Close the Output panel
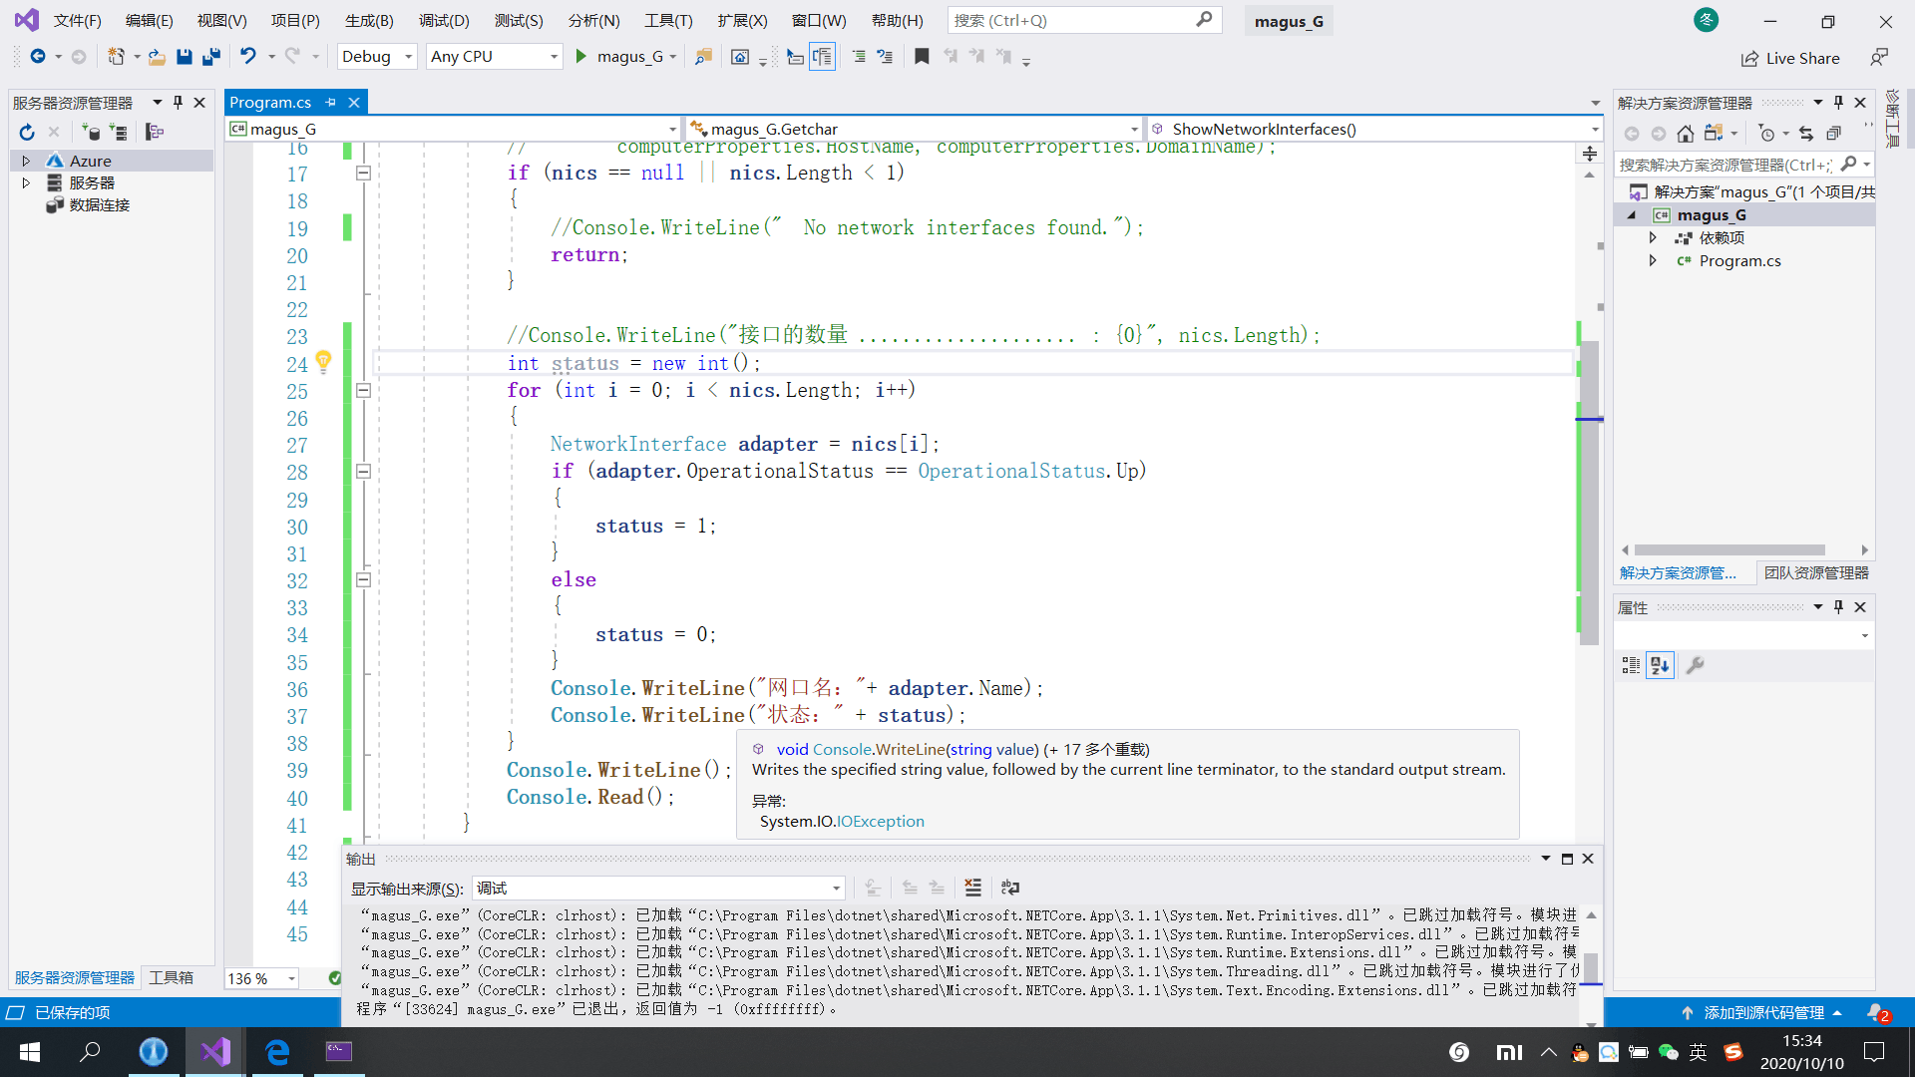The image size is (1915, 1077). [1588, 859]
